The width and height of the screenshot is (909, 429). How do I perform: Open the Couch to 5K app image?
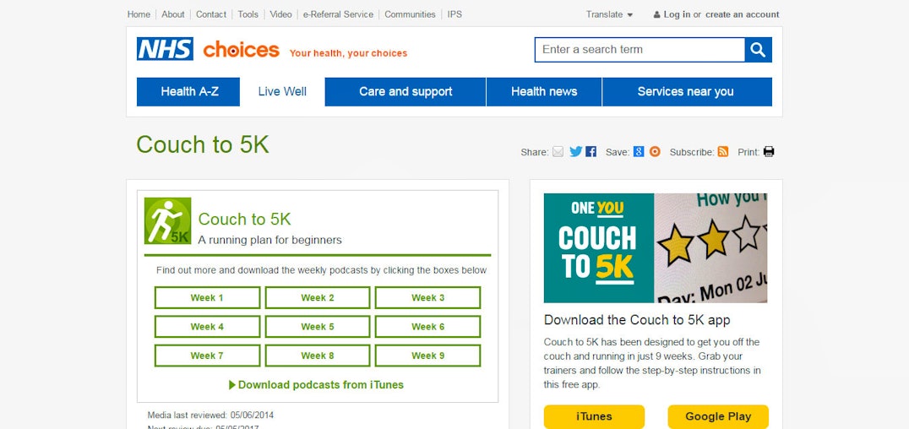656,248
